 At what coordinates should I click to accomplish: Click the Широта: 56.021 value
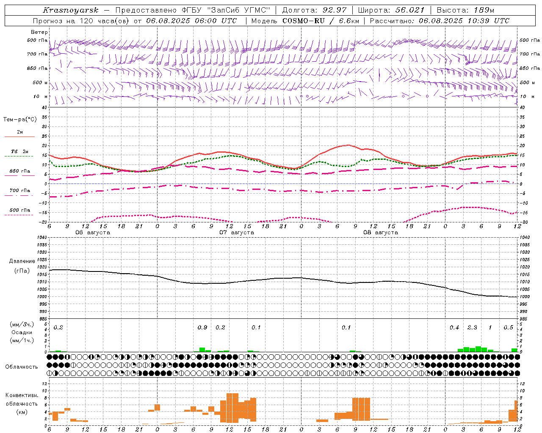tap(391, 10)
